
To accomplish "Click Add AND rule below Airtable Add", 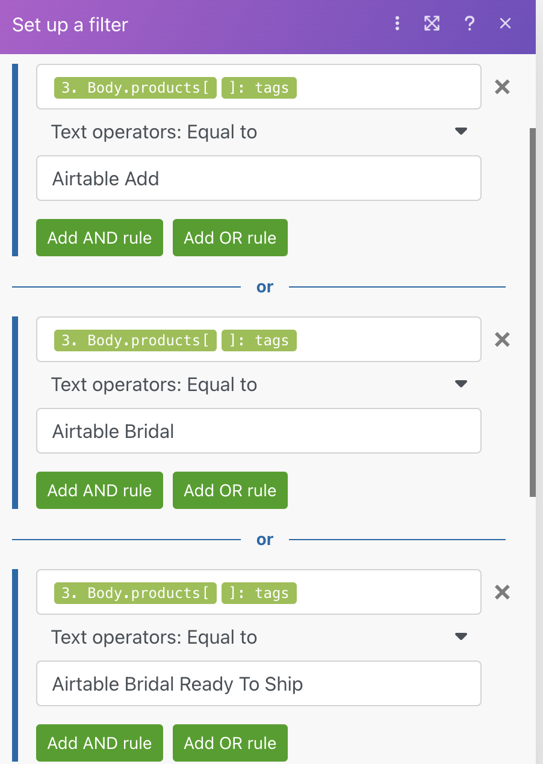I will 99,238.
